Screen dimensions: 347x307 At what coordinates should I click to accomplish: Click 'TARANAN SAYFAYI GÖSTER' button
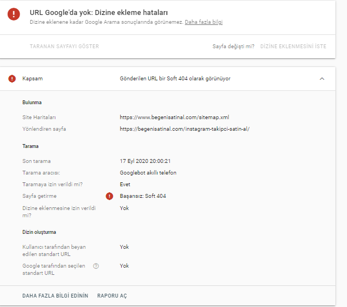point(64,47)
